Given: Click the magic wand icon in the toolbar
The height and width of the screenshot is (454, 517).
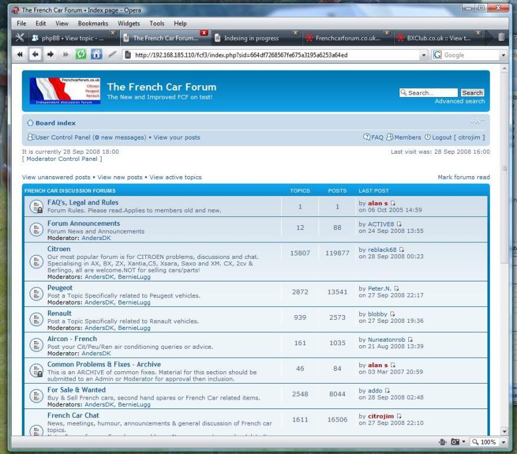Looking at the screenshot, I should (x=112, y=54).
